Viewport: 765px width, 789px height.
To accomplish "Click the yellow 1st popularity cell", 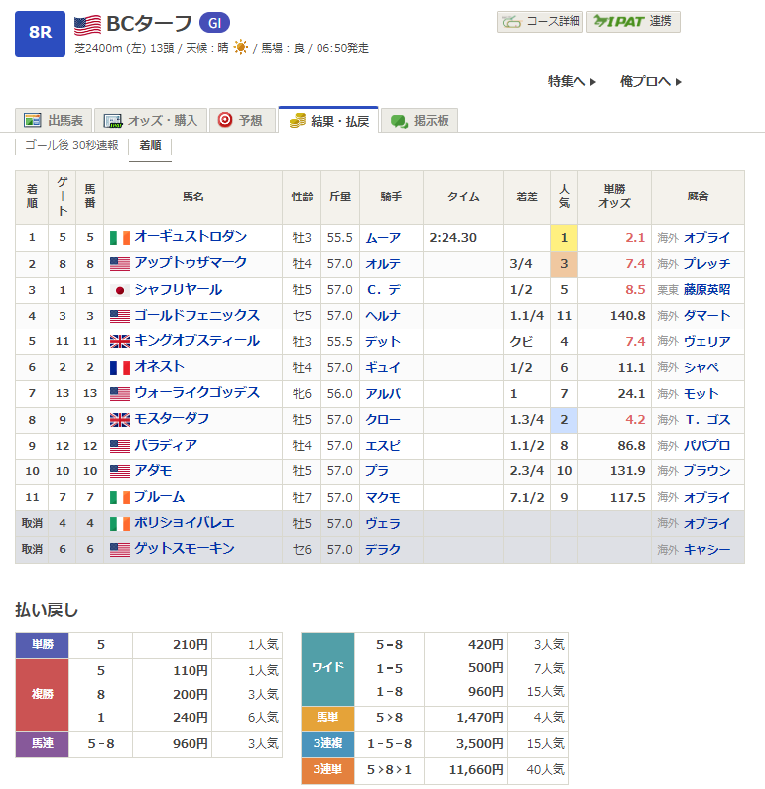I will 564,238.
